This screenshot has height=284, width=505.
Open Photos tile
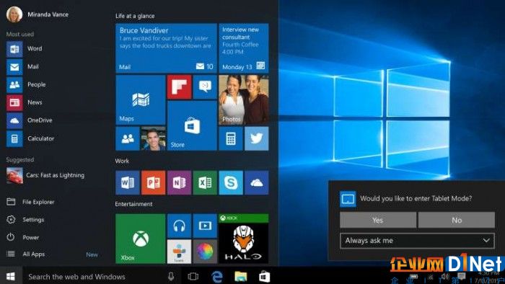click(244, 99)
